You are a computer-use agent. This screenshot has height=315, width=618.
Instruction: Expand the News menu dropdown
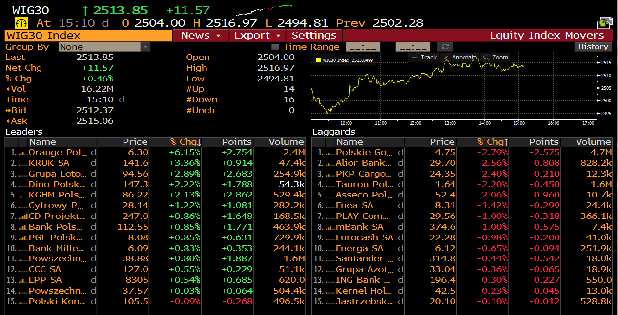[x=202, y=36]
